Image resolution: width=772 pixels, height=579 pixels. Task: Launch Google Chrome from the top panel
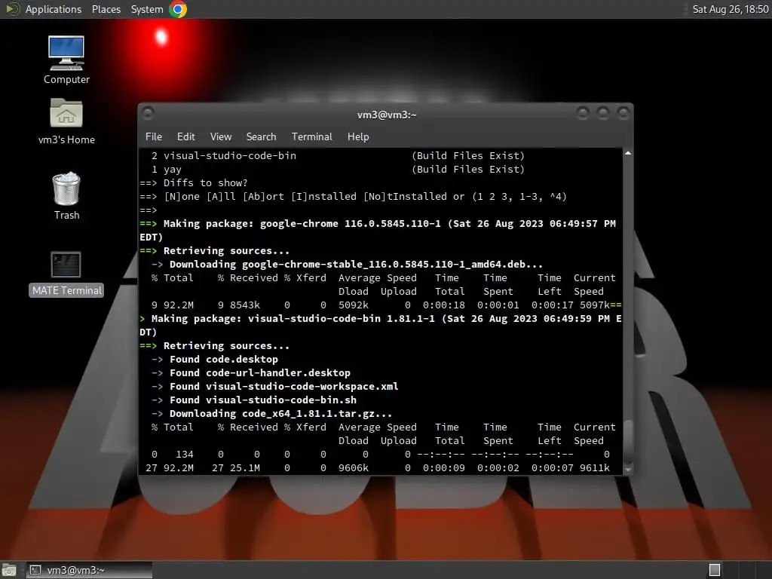tap(178, 9)
